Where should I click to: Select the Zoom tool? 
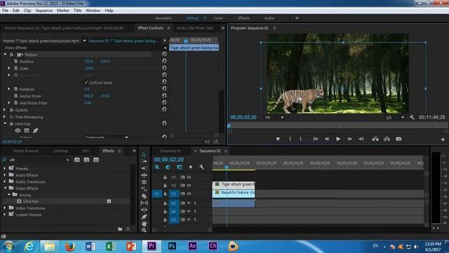click(144, 230)
